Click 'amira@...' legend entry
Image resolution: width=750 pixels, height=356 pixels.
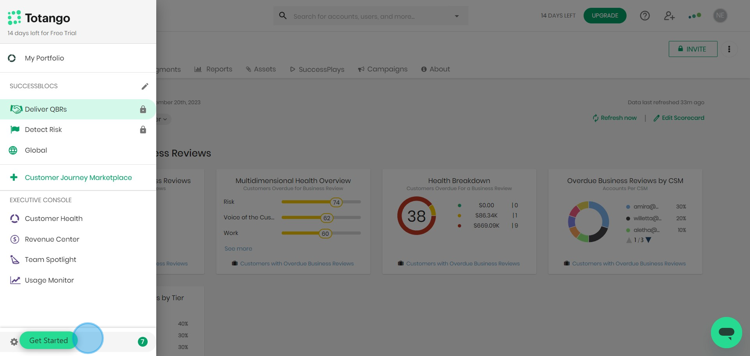646,206
